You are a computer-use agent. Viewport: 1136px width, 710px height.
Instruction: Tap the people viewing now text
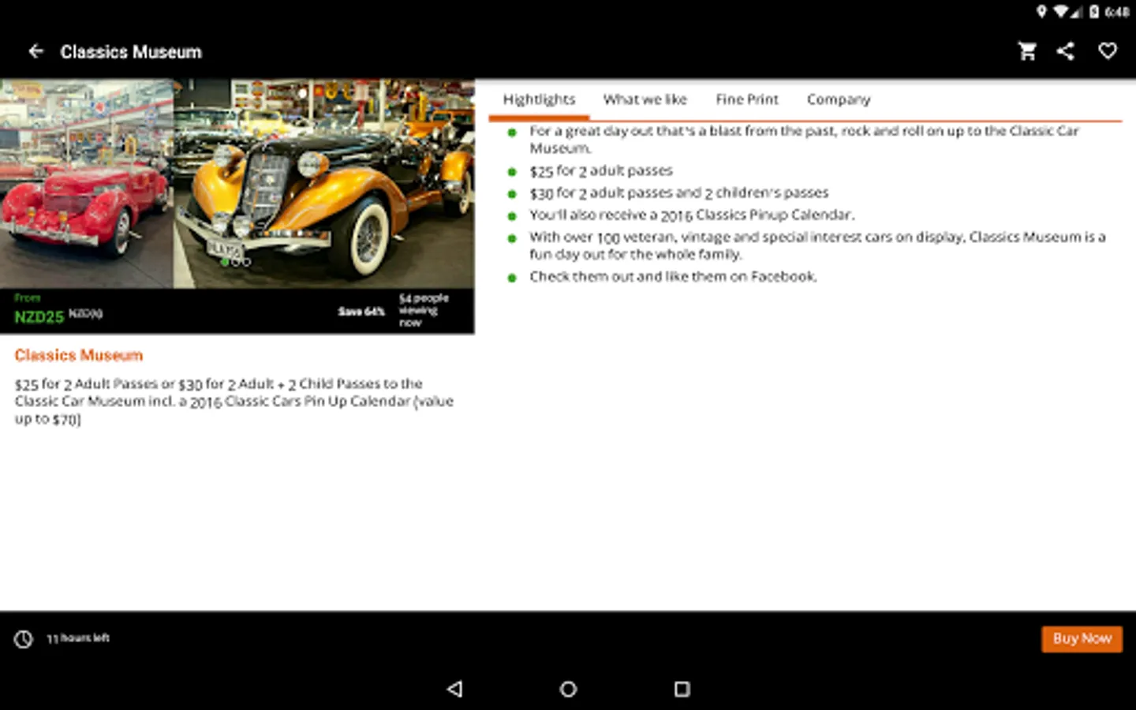(x=424, y=311)
